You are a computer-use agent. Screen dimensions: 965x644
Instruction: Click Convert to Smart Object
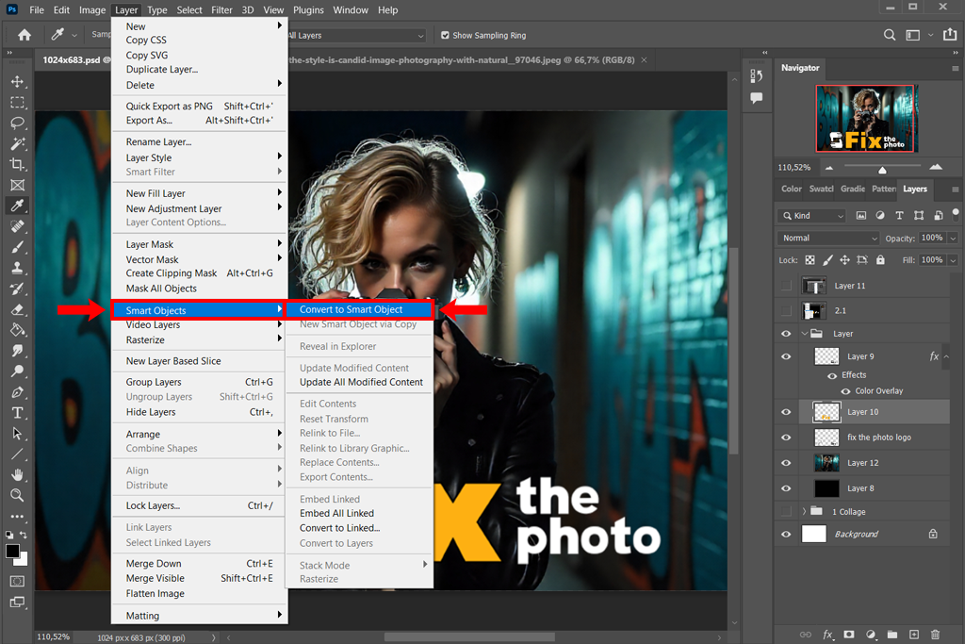[352, 309]
